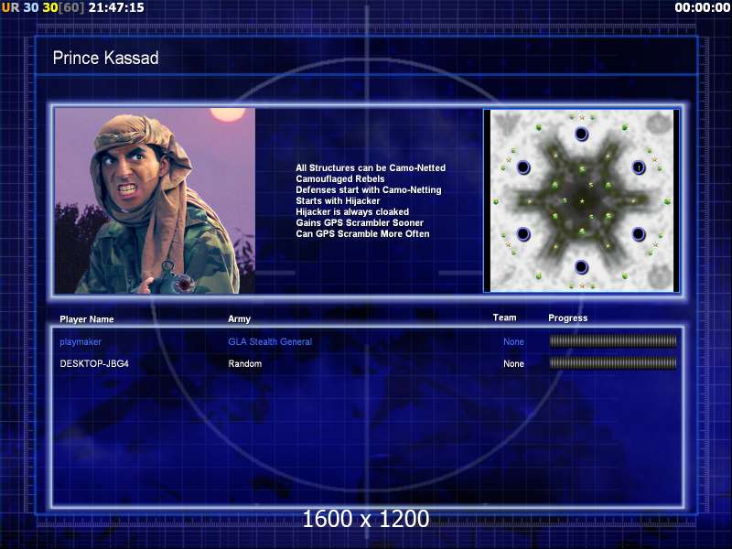Click playmaker's loading progress bar
Screen dimensions: 732x549
(x=612, y=341)
